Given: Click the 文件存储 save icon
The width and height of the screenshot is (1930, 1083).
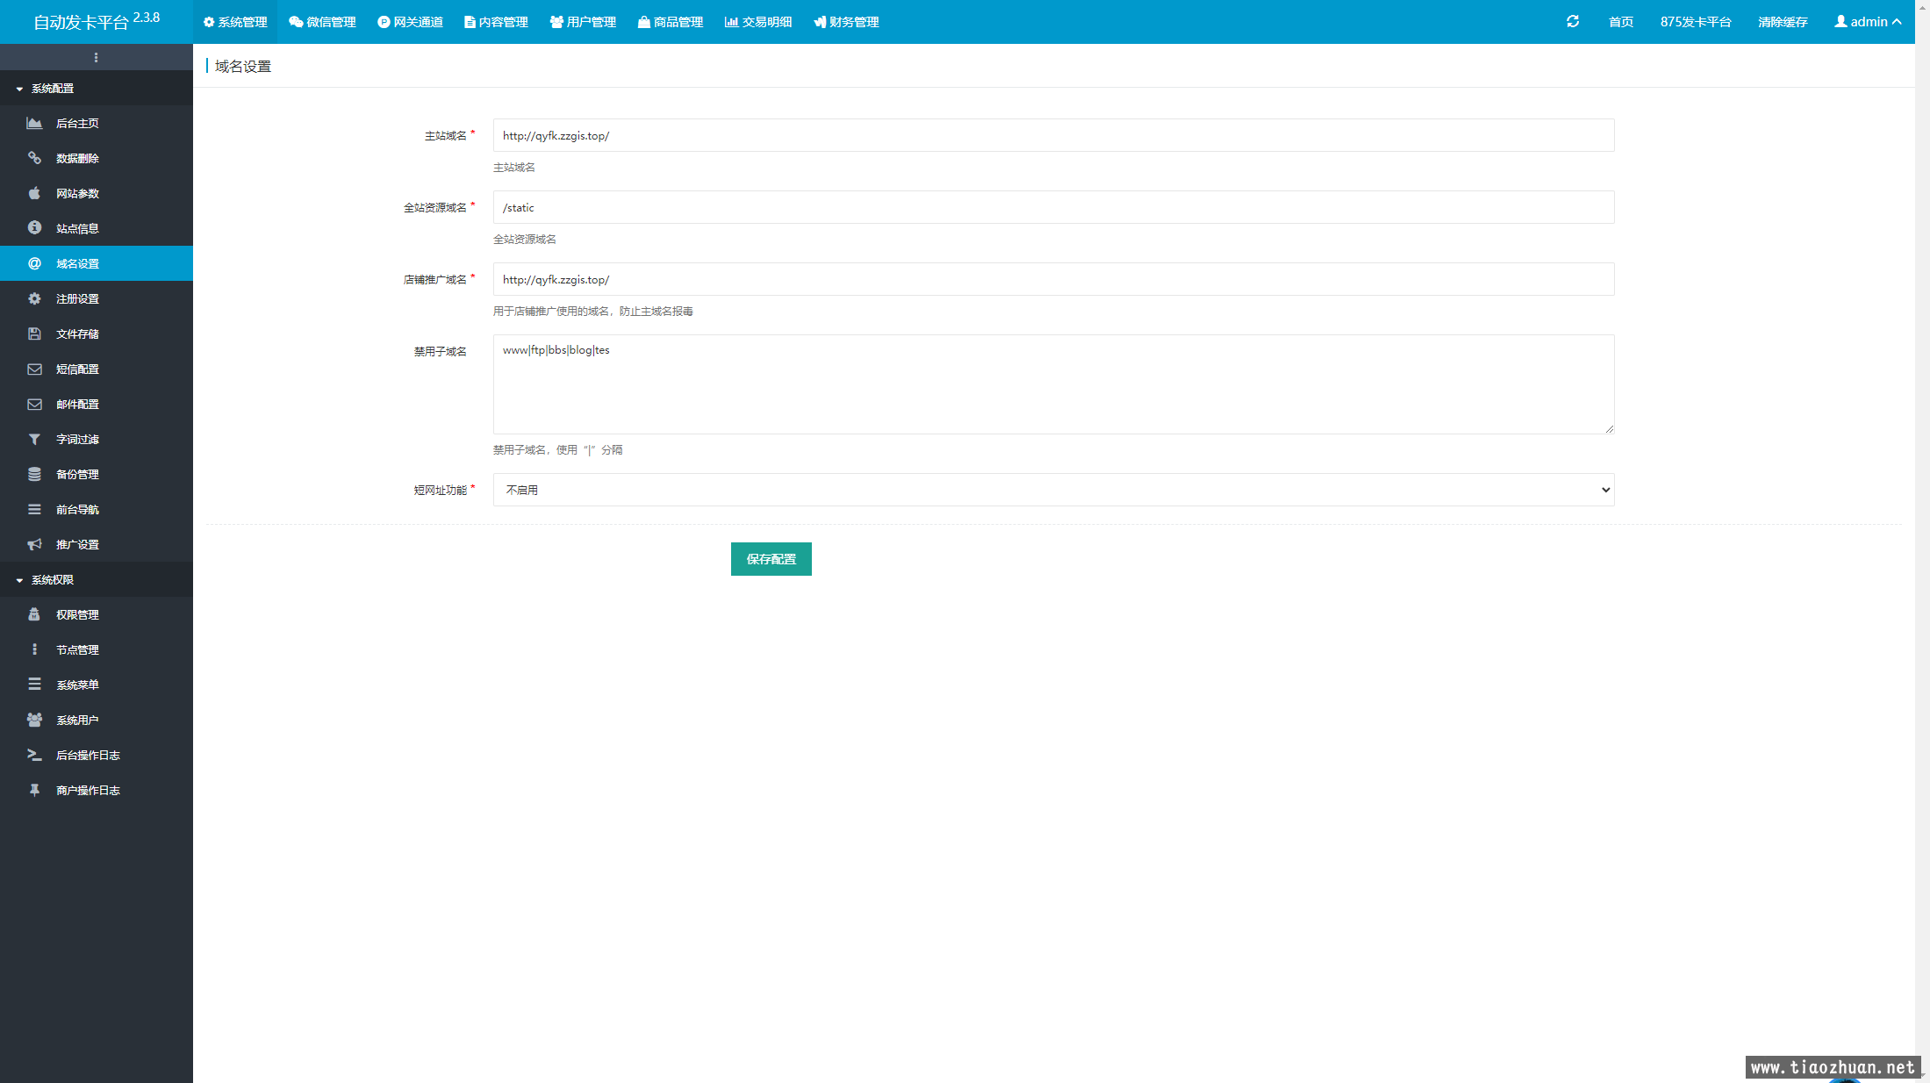Looking at the screenshot, I should click(x=34, y=334).
